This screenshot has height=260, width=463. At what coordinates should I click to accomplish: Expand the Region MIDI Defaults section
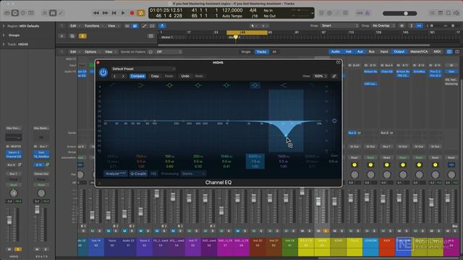[x=4, y=26]
